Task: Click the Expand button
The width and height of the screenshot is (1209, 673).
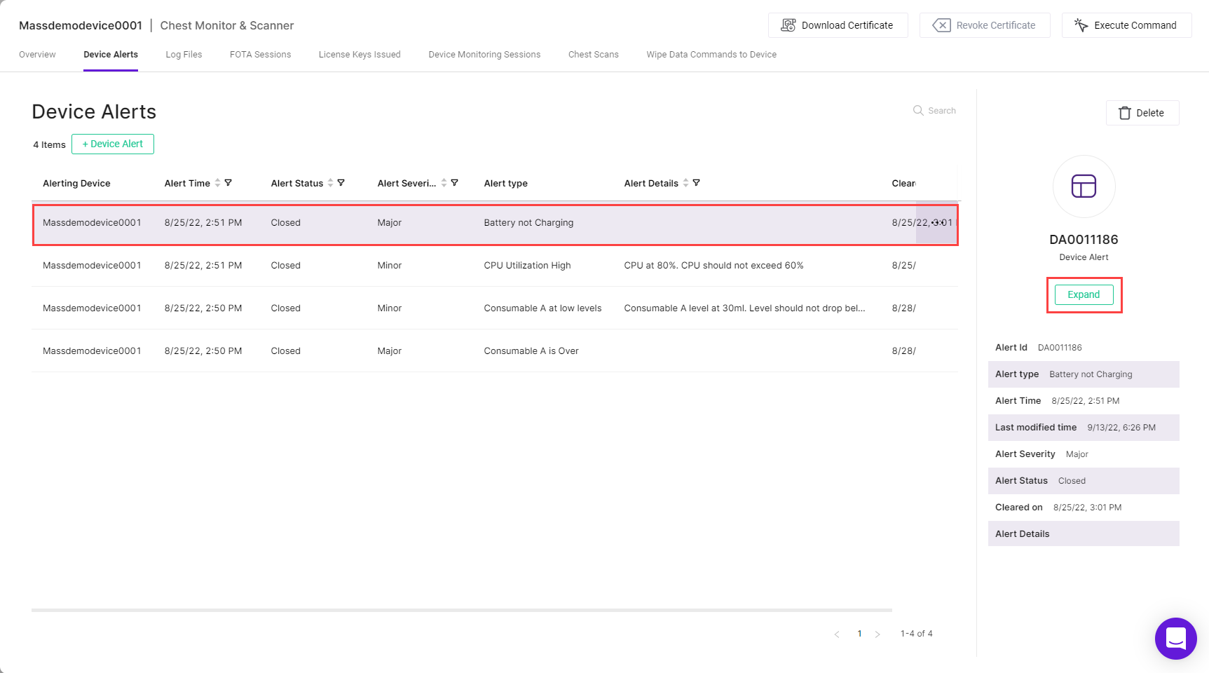Action: [1084, 295]
